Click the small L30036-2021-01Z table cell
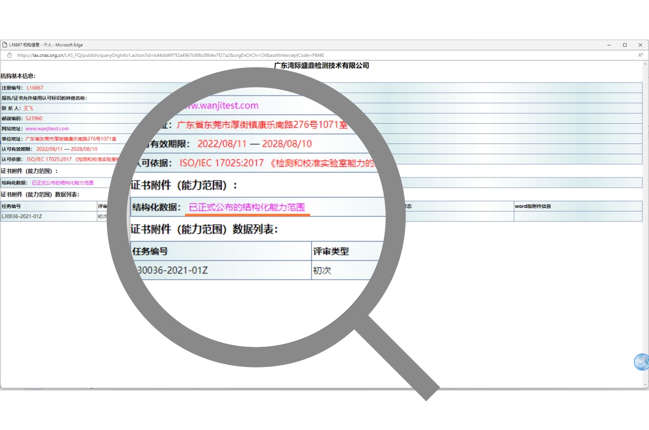The height and width of the screenshot is (430, 649). coord(22,217)
